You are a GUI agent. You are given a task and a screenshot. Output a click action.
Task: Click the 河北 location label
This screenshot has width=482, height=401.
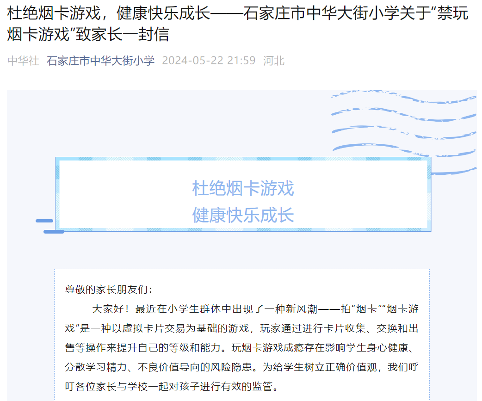[274, 61]
